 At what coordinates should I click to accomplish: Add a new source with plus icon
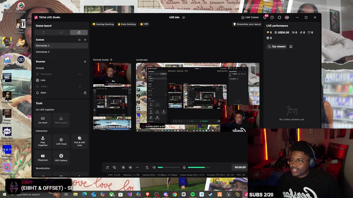click(x=85, y=62)
